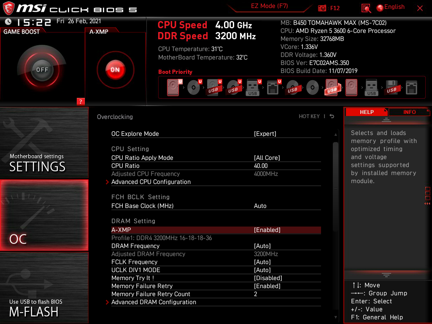Take a screenshot with the F12 camera icon

pyautogui.click(x=322, y=8)
